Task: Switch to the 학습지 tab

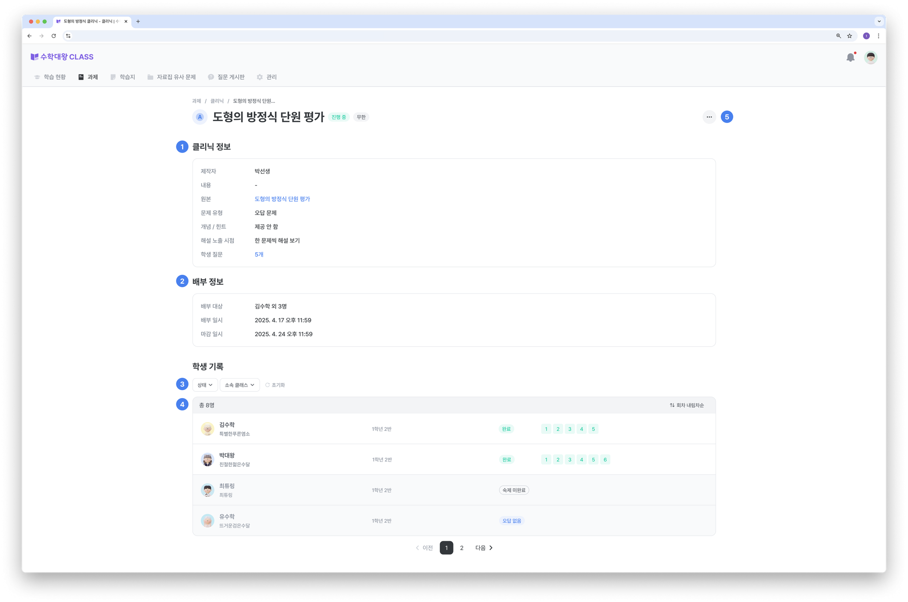Action: point(123,77)
